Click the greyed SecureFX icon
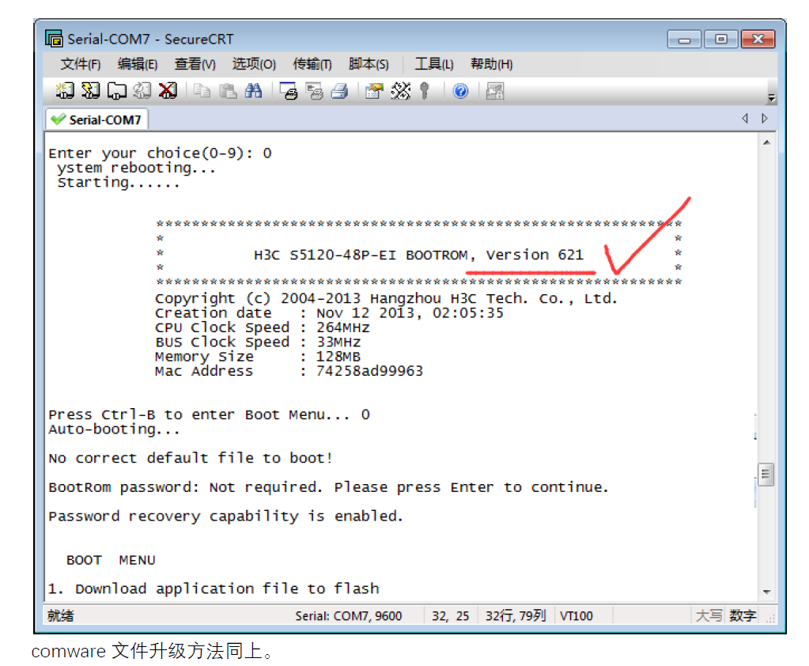 (x=495, y=91)
